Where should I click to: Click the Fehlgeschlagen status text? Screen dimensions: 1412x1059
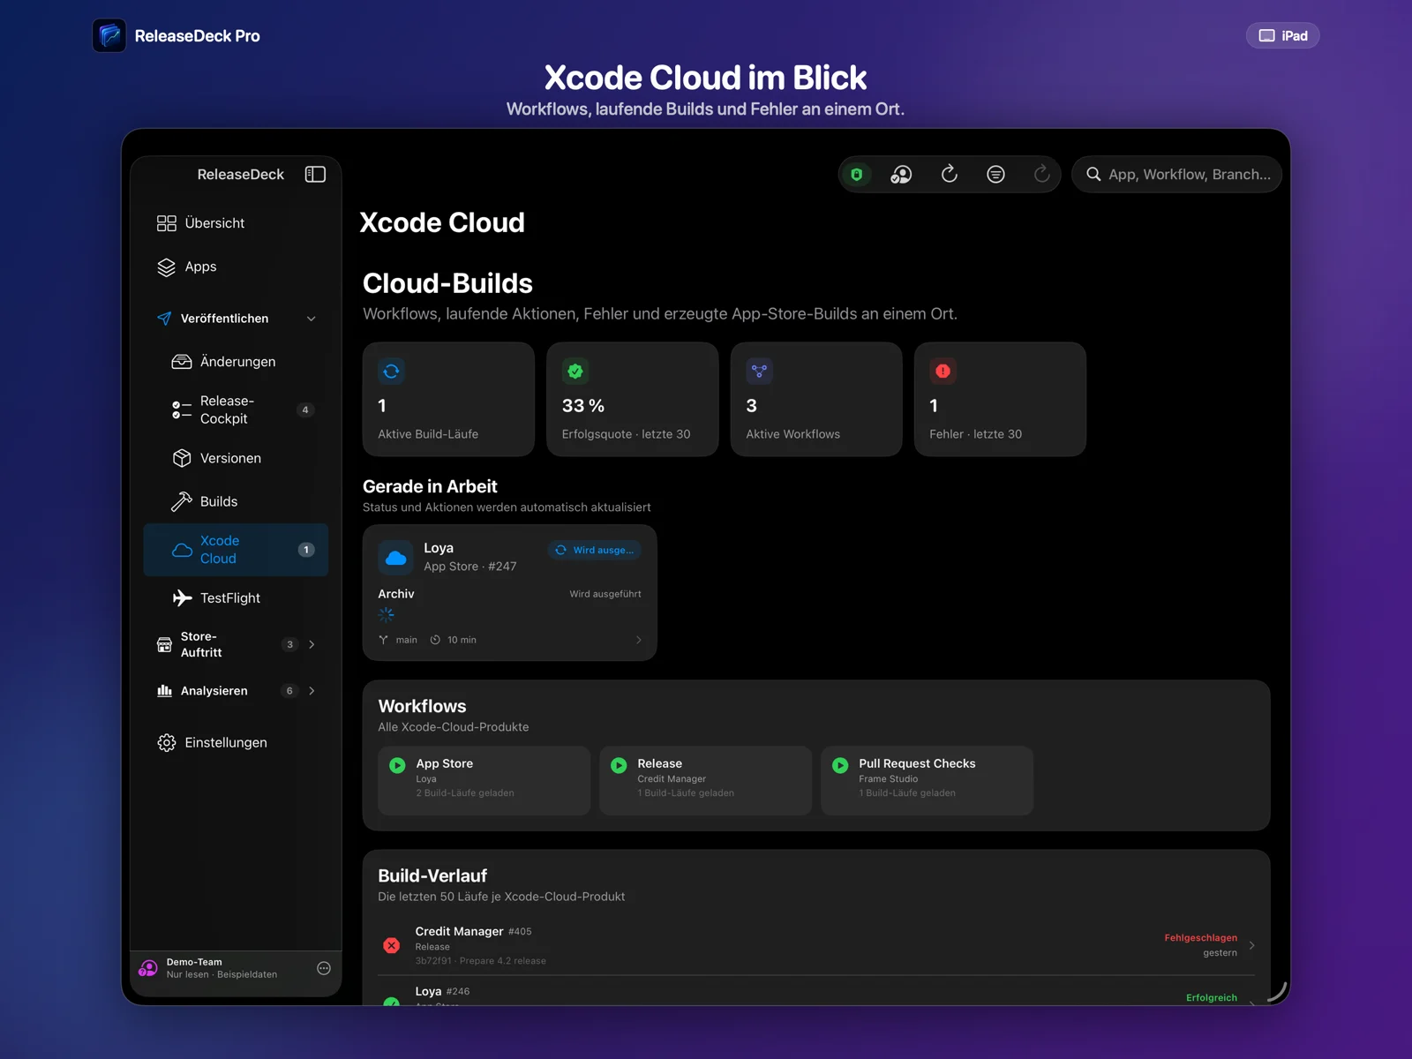click(1200, 937)
